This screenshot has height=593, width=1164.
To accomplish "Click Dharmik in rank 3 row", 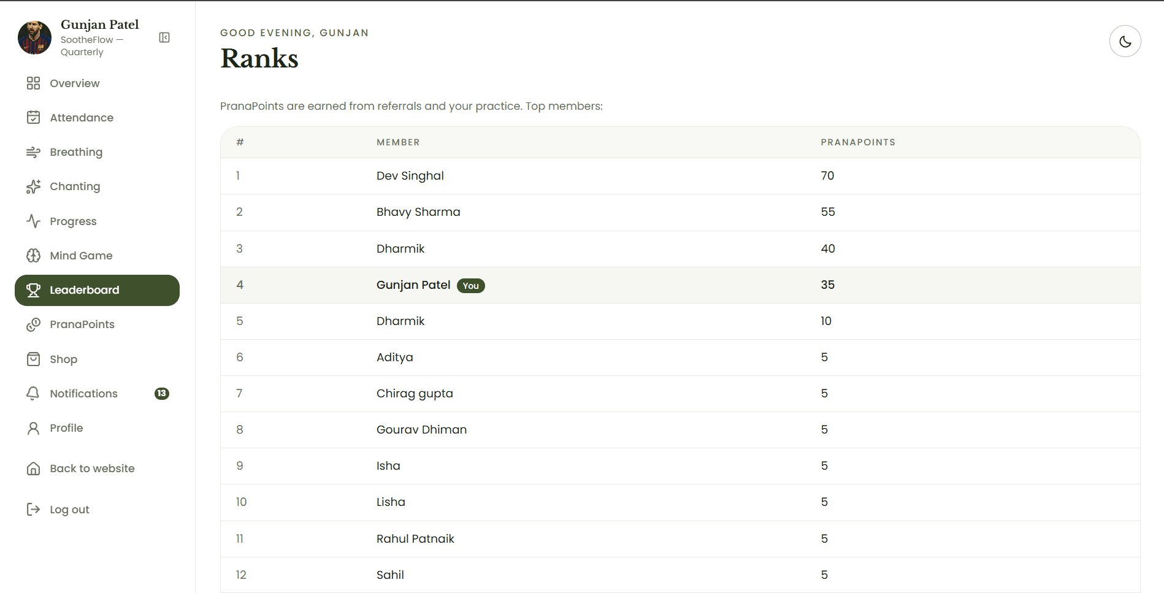I will pyautogui.click(x=400, y=248).
